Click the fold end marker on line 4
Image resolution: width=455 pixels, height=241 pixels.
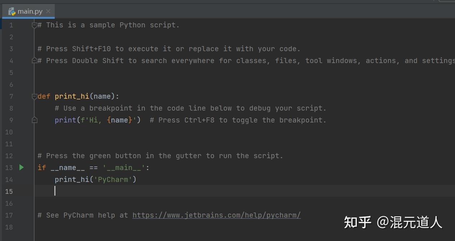point(35,61)
